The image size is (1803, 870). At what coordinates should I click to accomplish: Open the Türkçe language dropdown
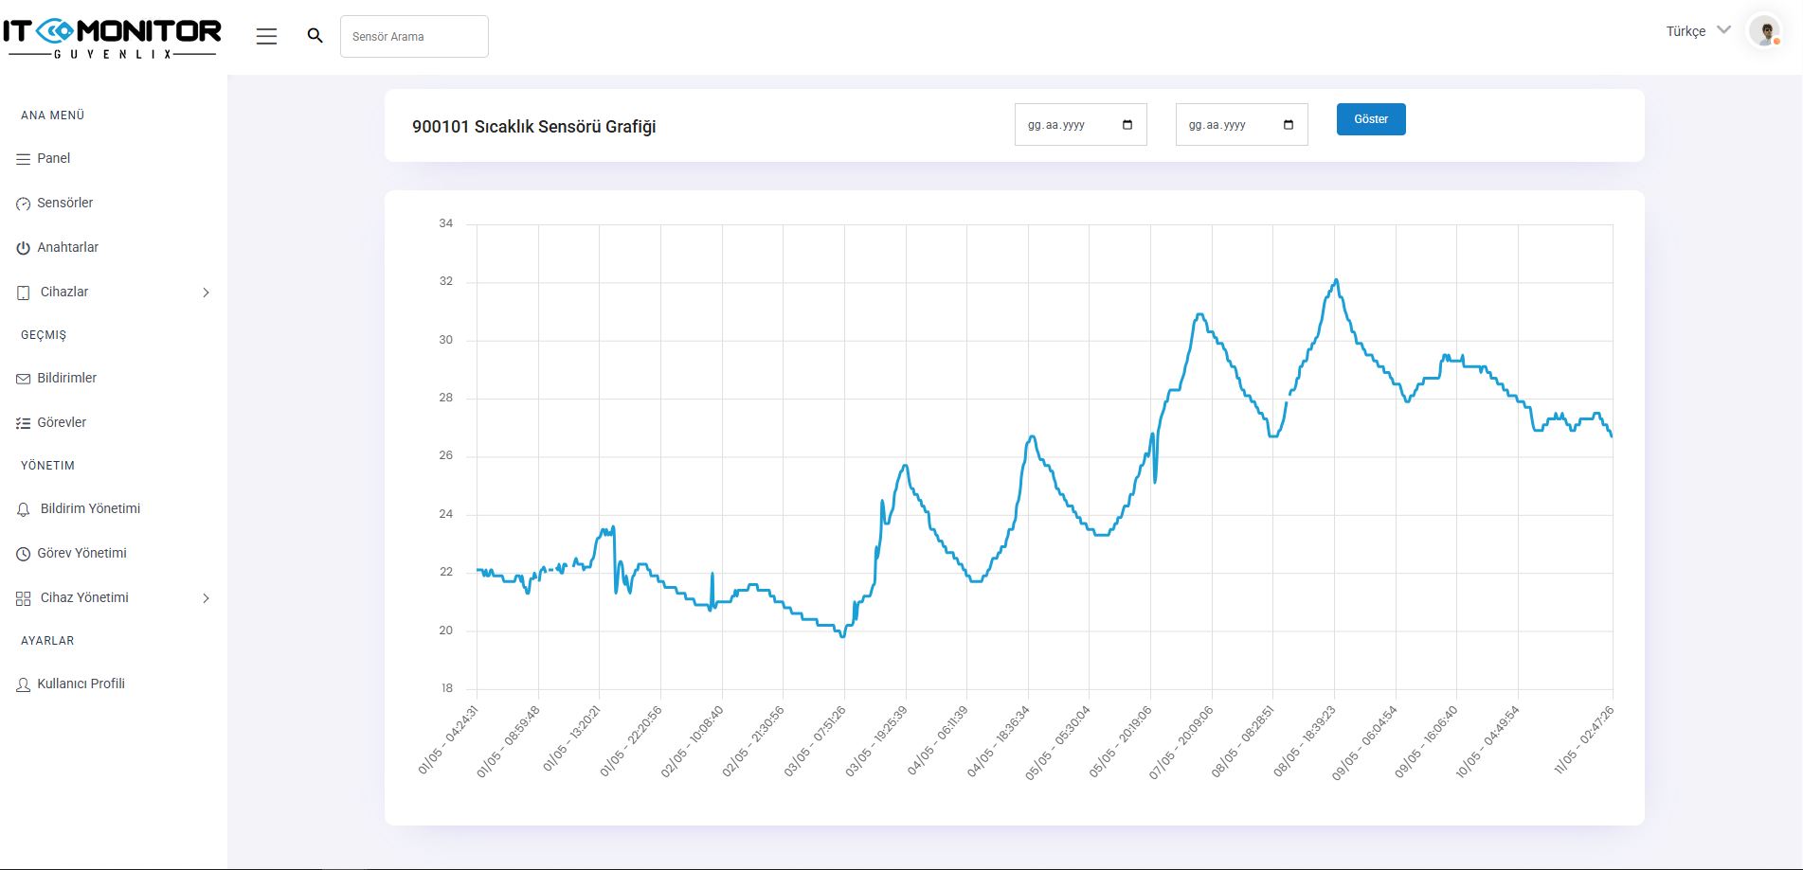tap(1698, 31)
